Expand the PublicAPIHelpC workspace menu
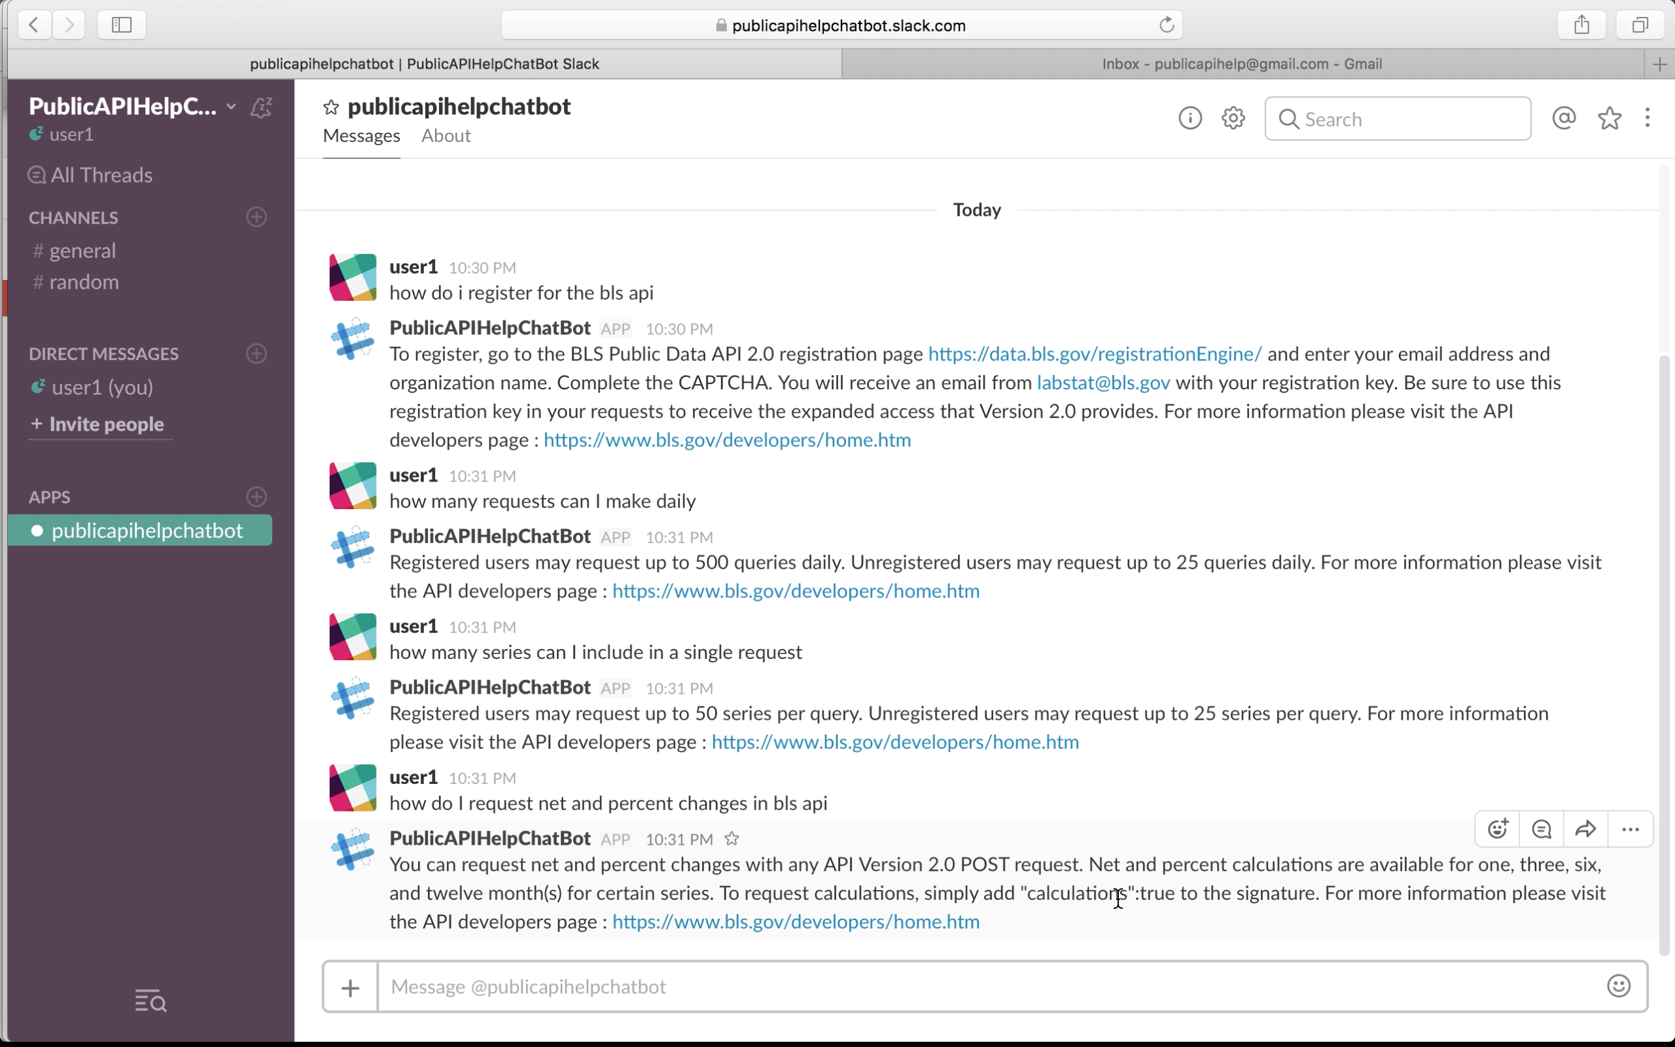The width and height of the screenshot is (1675, 1047). point(231,107)
